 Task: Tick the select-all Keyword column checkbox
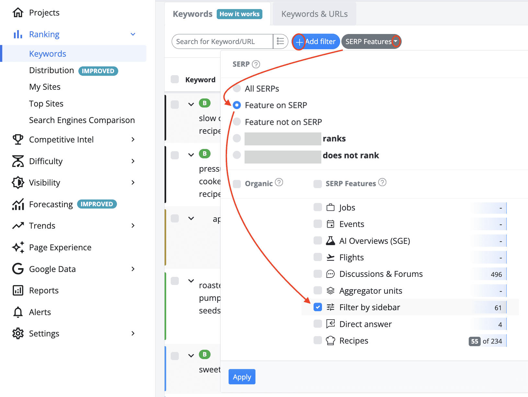(x=175, y=79)
